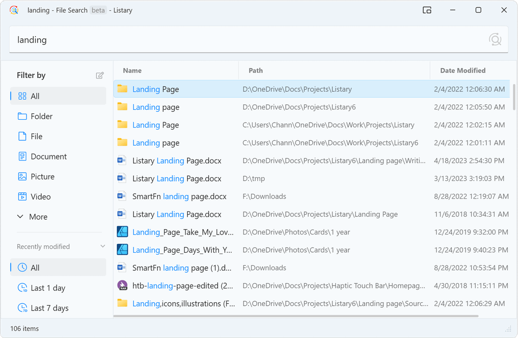Click folder icon of Landing Page in D:\OneDrive\Docs\Projects\Listary

coord(122,89)
